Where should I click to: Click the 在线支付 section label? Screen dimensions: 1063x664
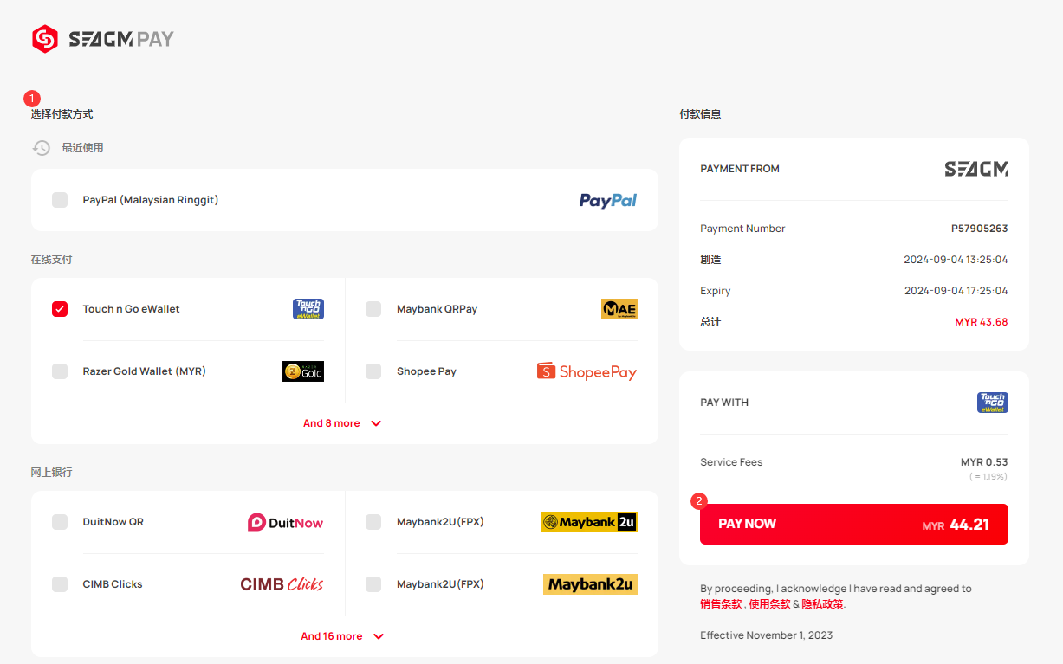point(52,260)
